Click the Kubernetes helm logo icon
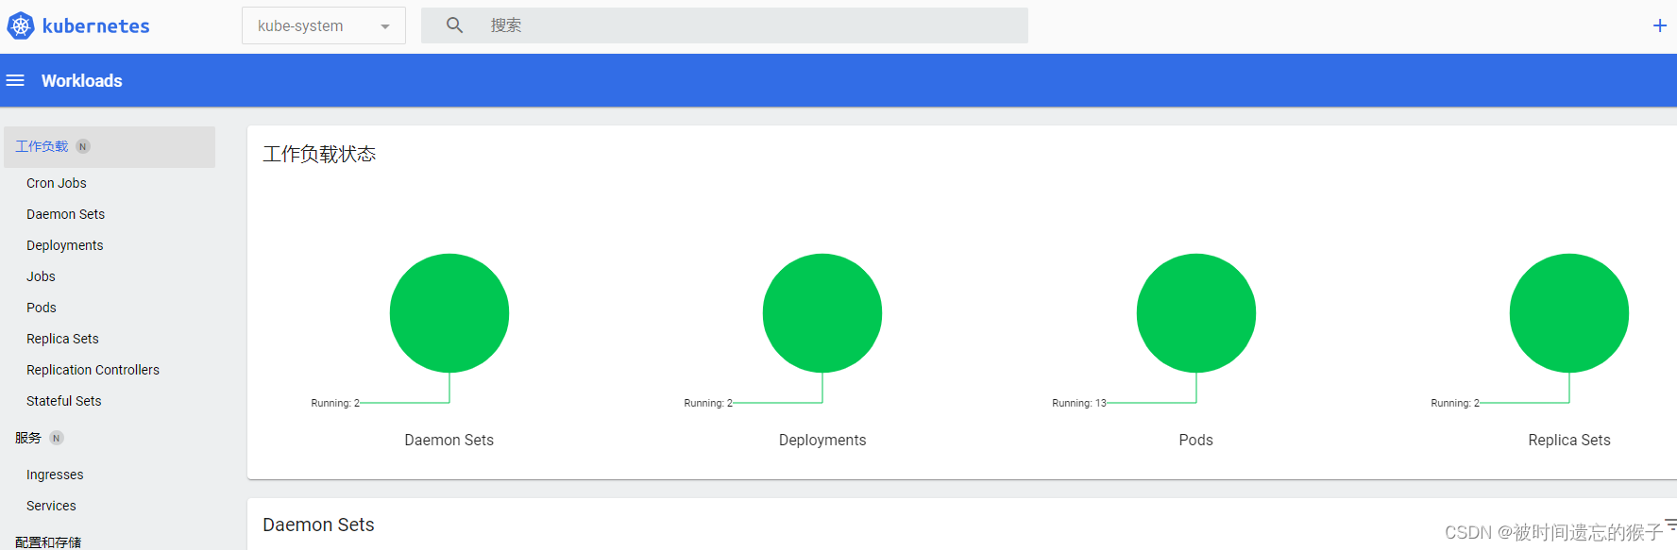Screen dimensions: 1677x550 (21, 26)
